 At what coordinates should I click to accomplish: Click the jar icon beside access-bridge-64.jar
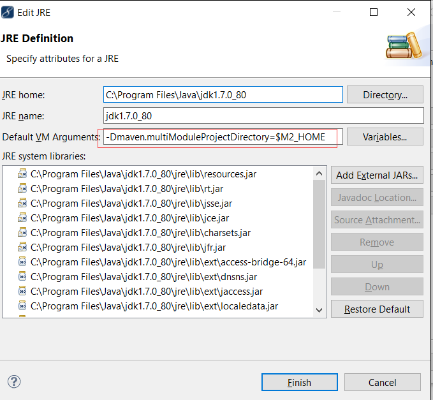22,262
